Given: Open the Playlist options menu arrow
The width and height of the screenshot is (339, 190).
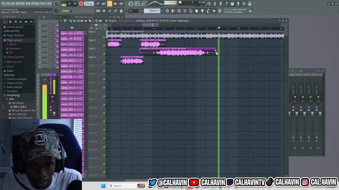Looking at the screenshot, I should click(x=61, y=21).
